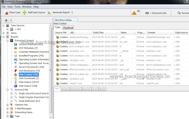Click cookie icon in despinstechnology row
Screen dimensions: 189x119
pos(58,37)
